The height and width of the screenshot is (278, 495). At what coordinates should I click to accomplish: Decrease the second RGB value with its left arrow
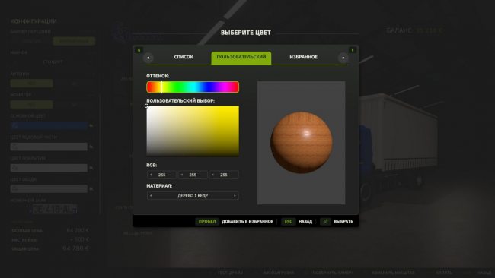pyautogui.click(x=181, y=175)
